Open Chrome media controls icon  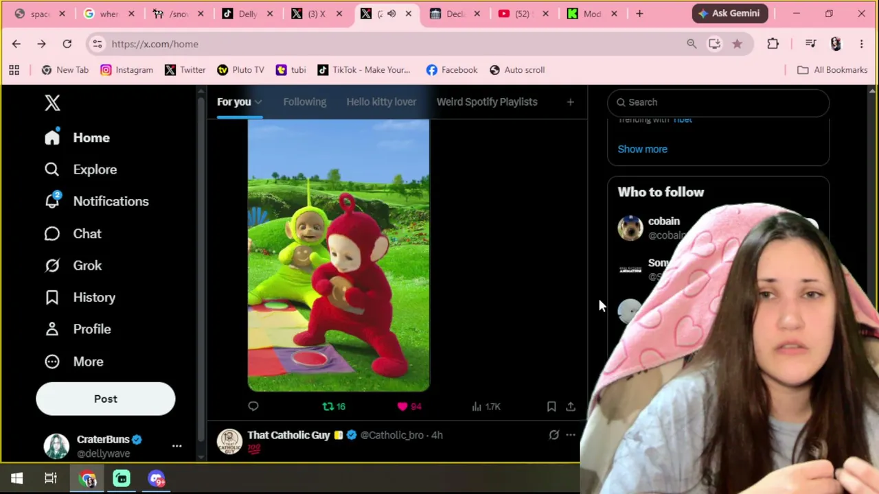point(811,44)
